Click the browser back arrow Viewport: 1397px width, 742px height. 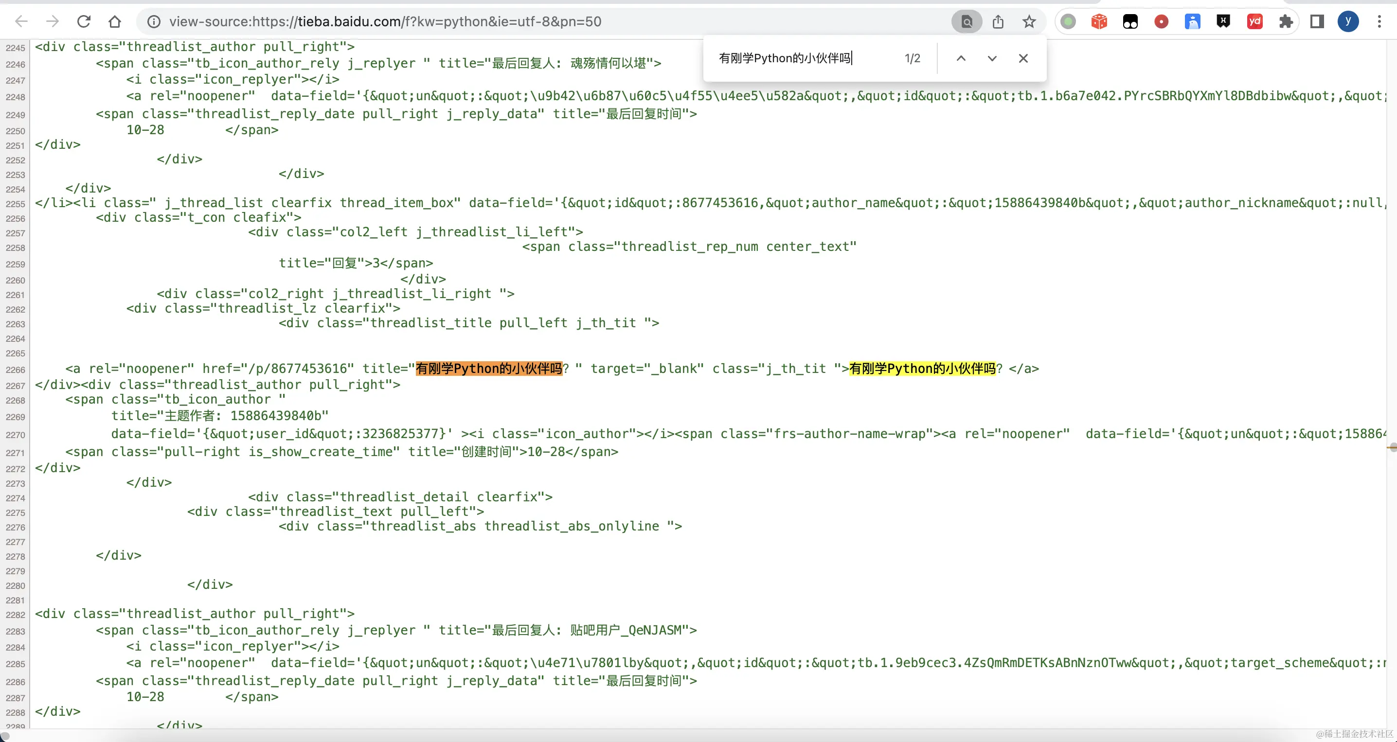[x=21, y=22]
